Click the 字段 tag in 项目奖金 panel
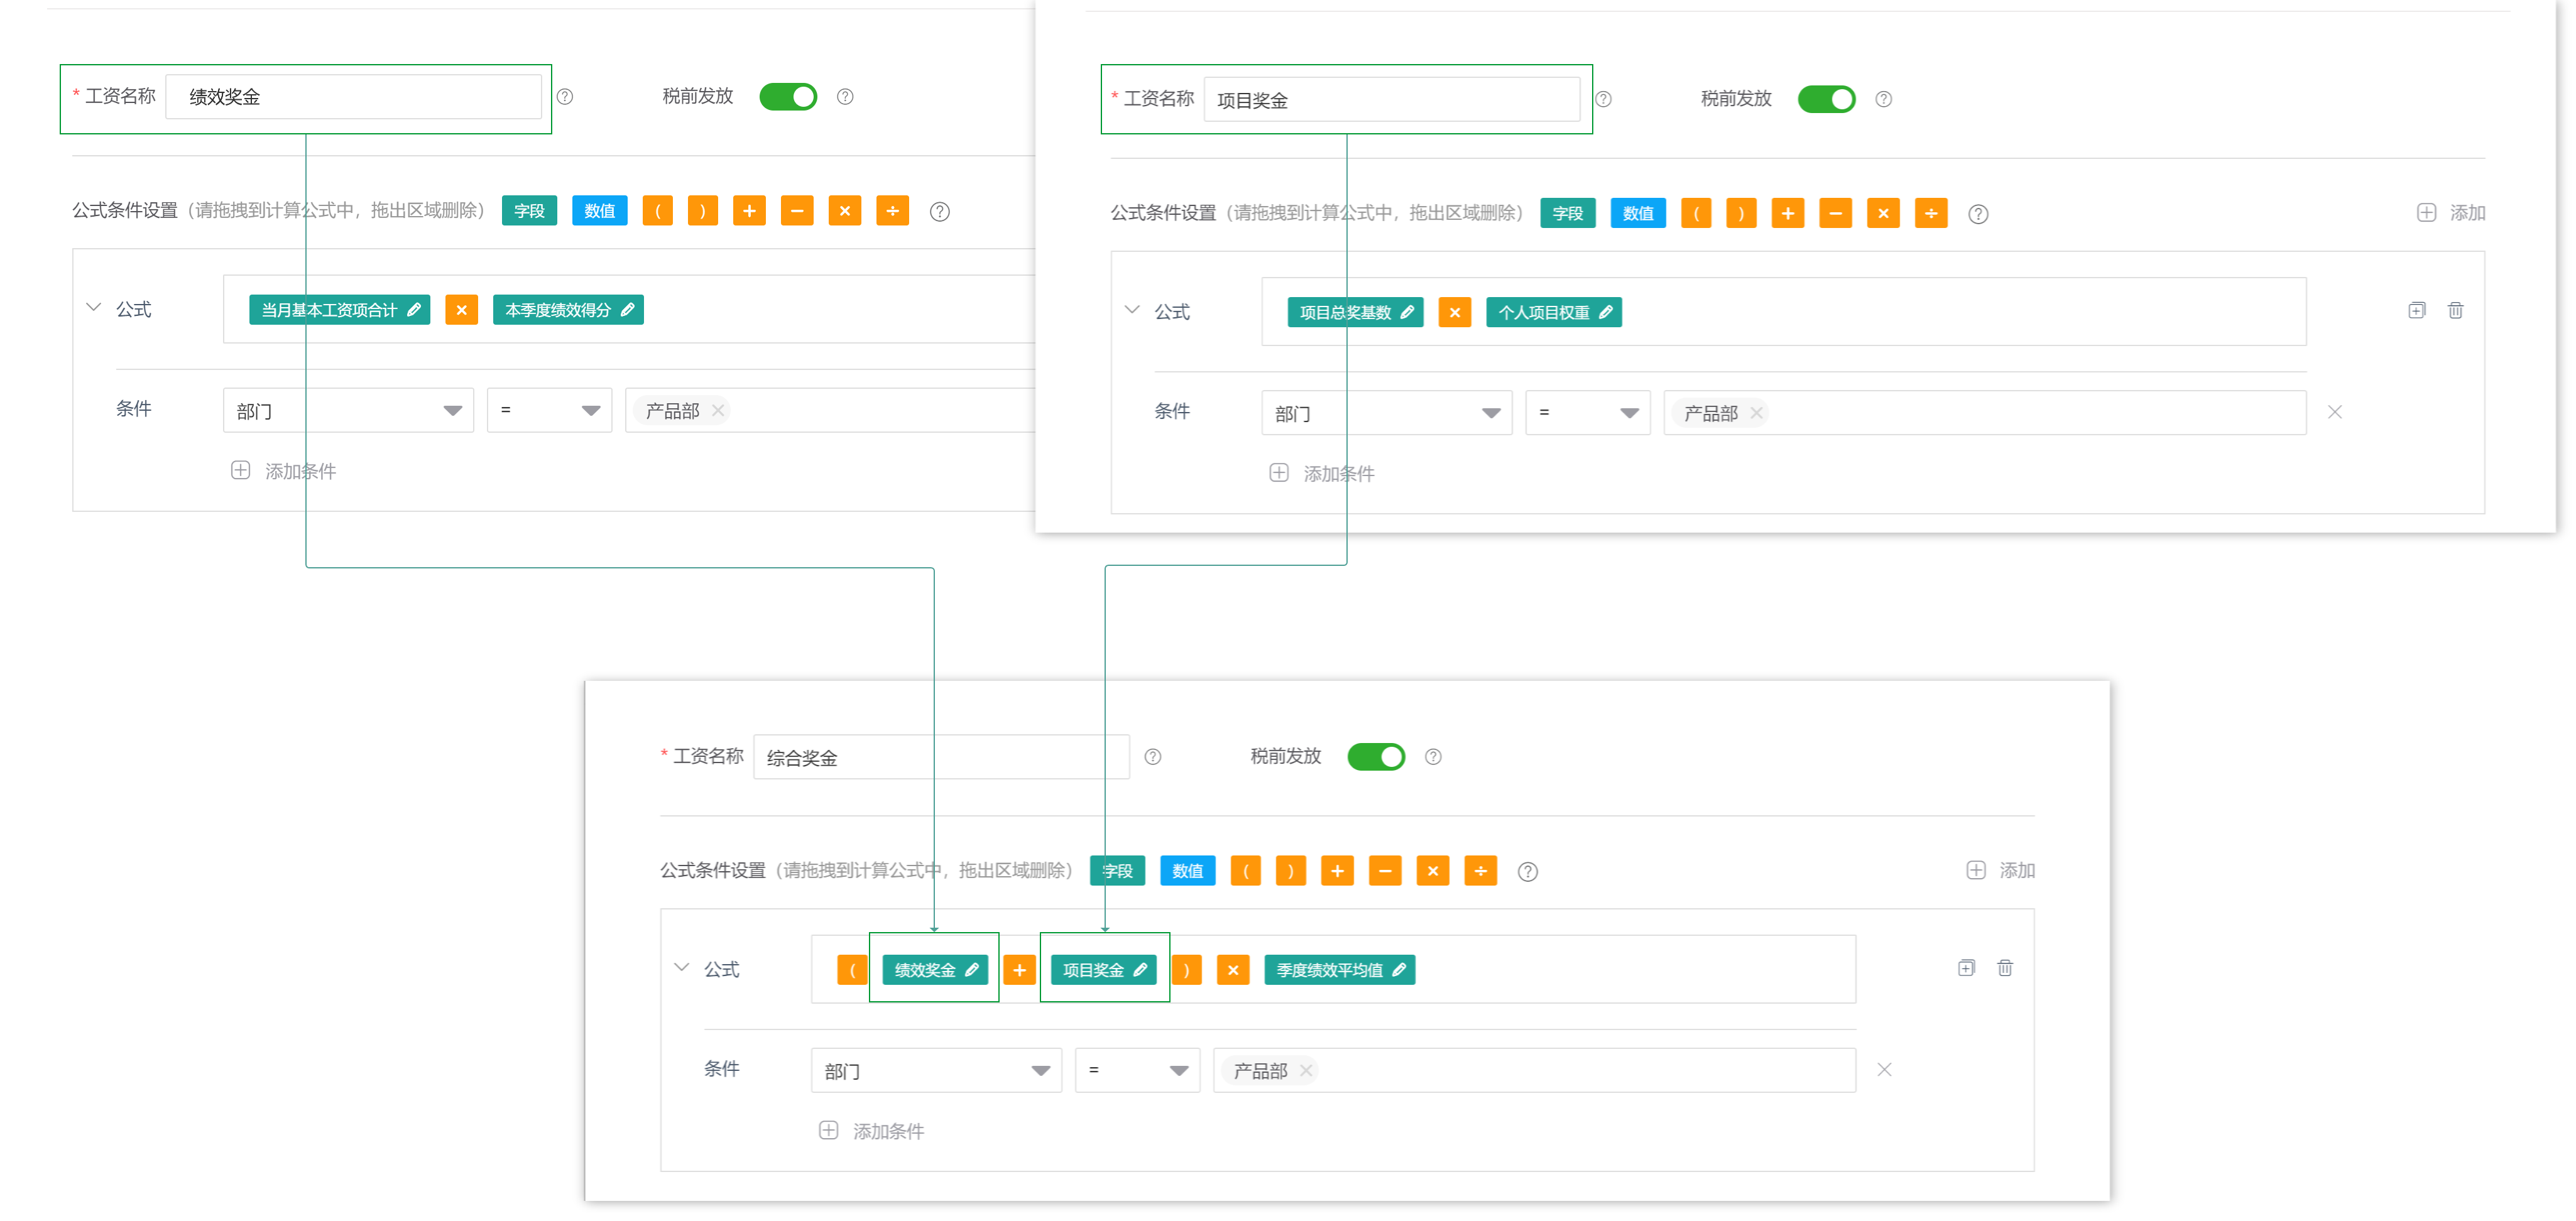2576x1221 pixels. (x=1567, y=214)
